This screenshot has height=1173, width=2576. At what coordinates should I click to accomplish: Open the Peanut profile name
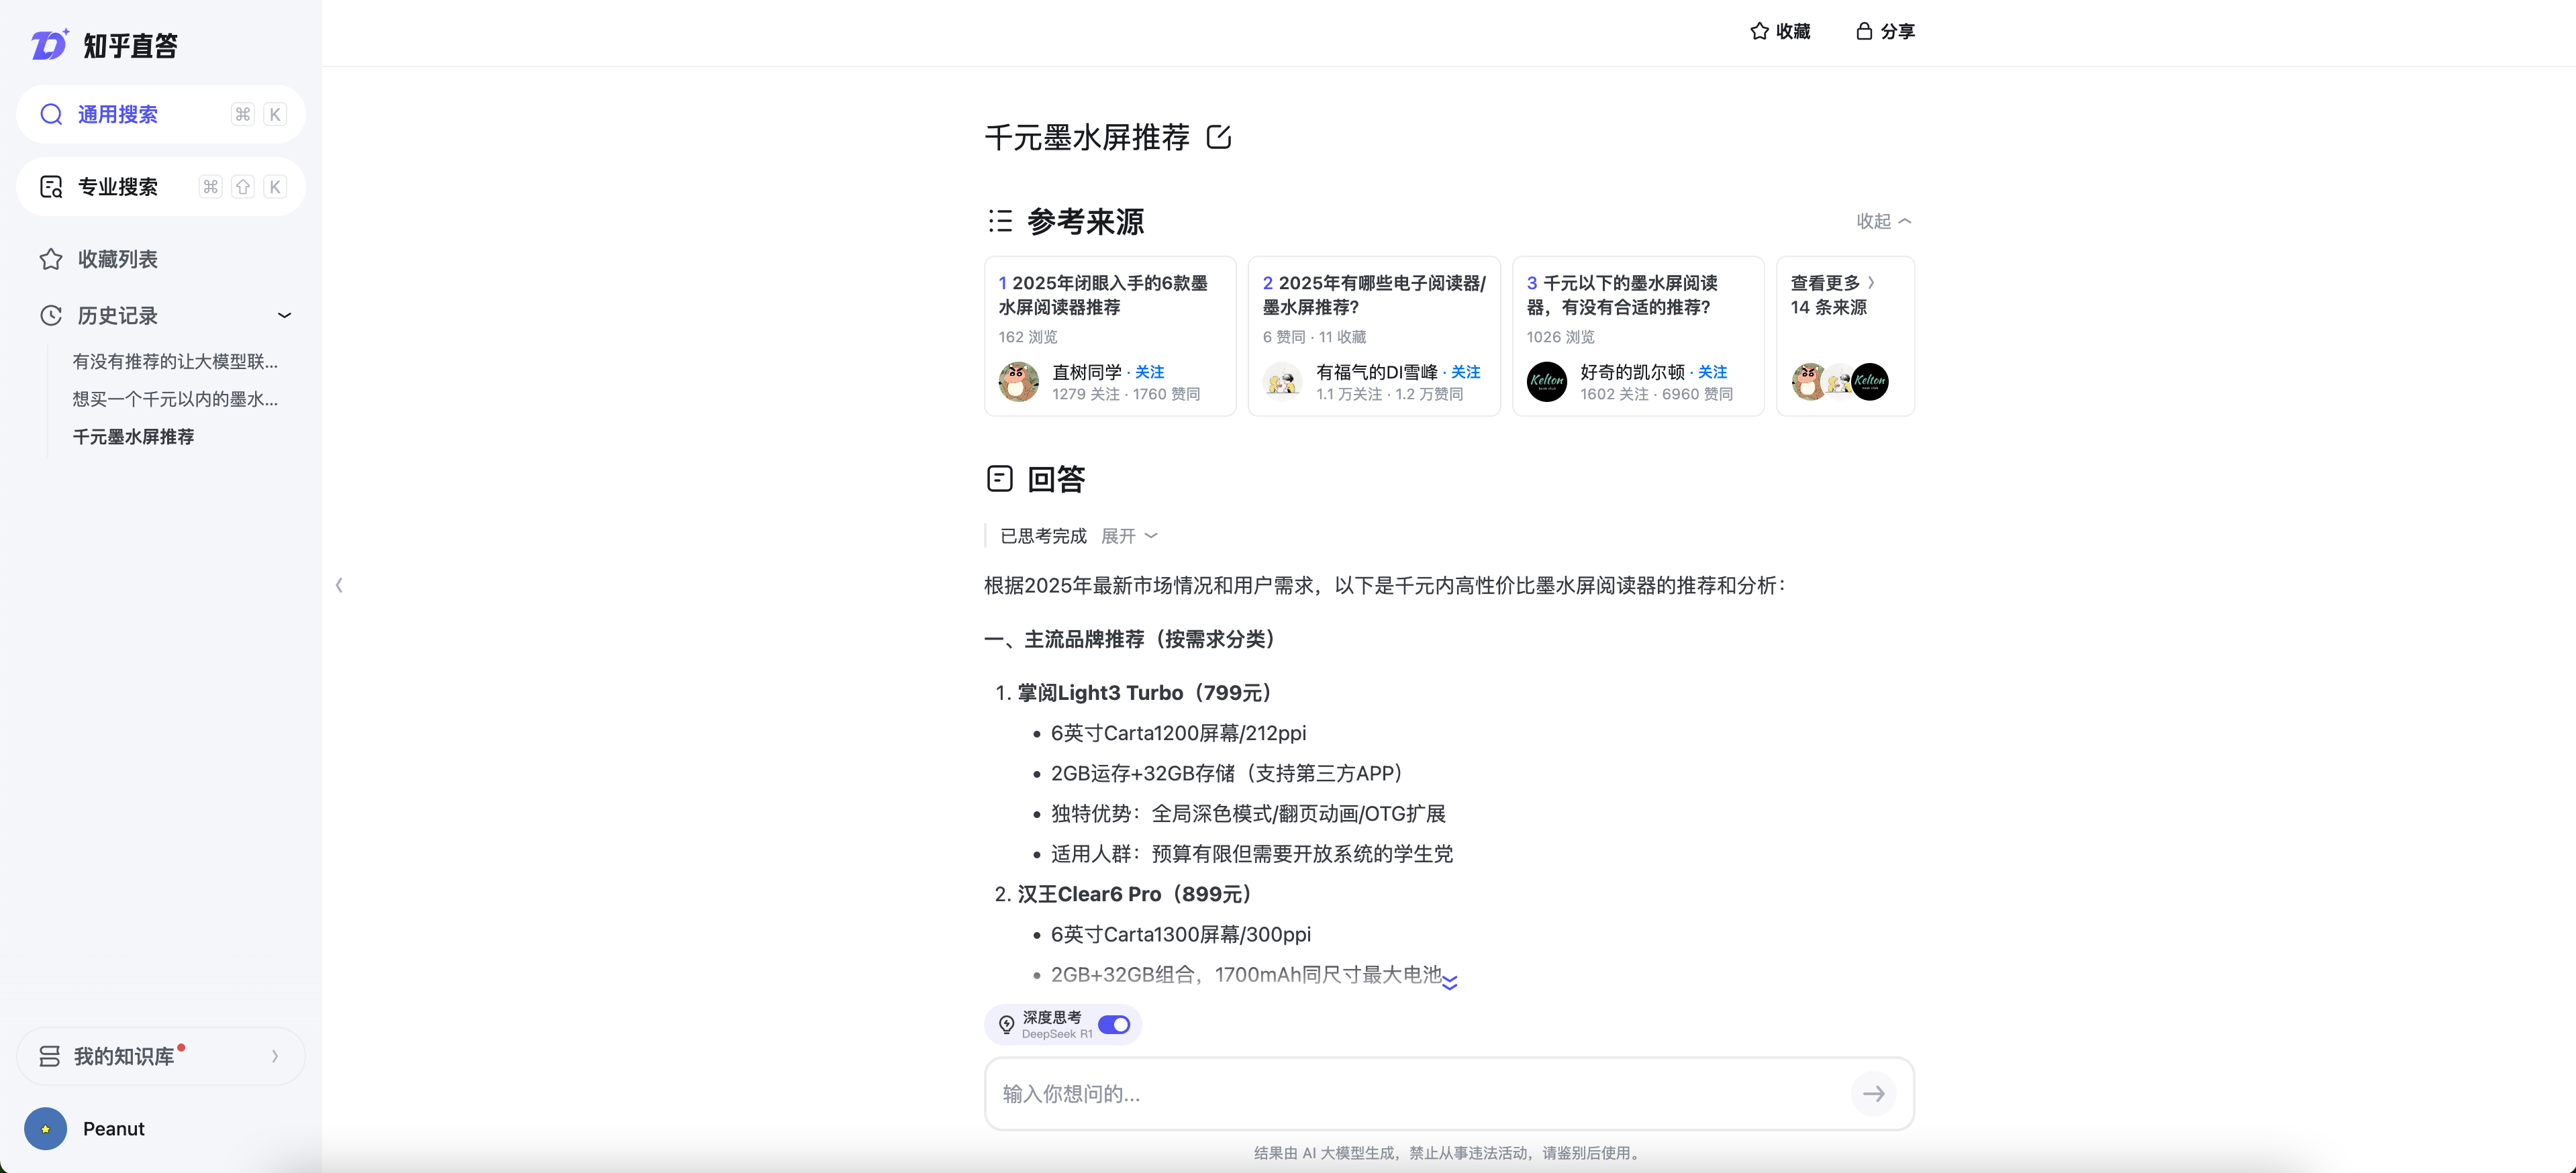click(x=113, y=1129)
